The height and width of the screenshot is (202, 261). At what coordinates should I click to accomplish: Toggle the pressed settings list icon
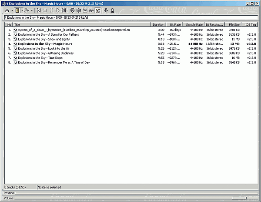[98, 10]
